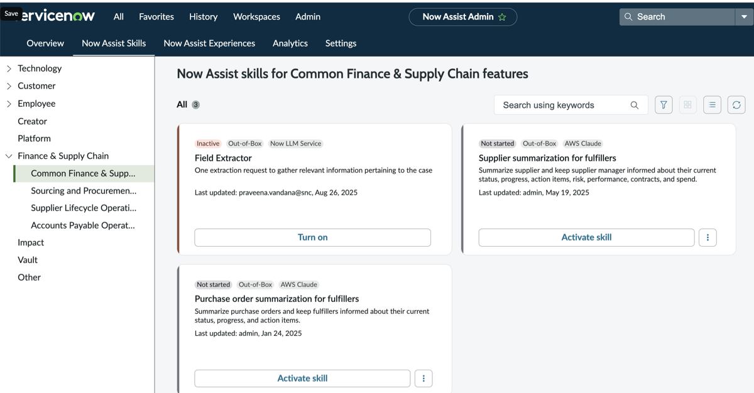Open the Admin menu
This screenshot has width=754, height=393.
click(x=308, y=17)
